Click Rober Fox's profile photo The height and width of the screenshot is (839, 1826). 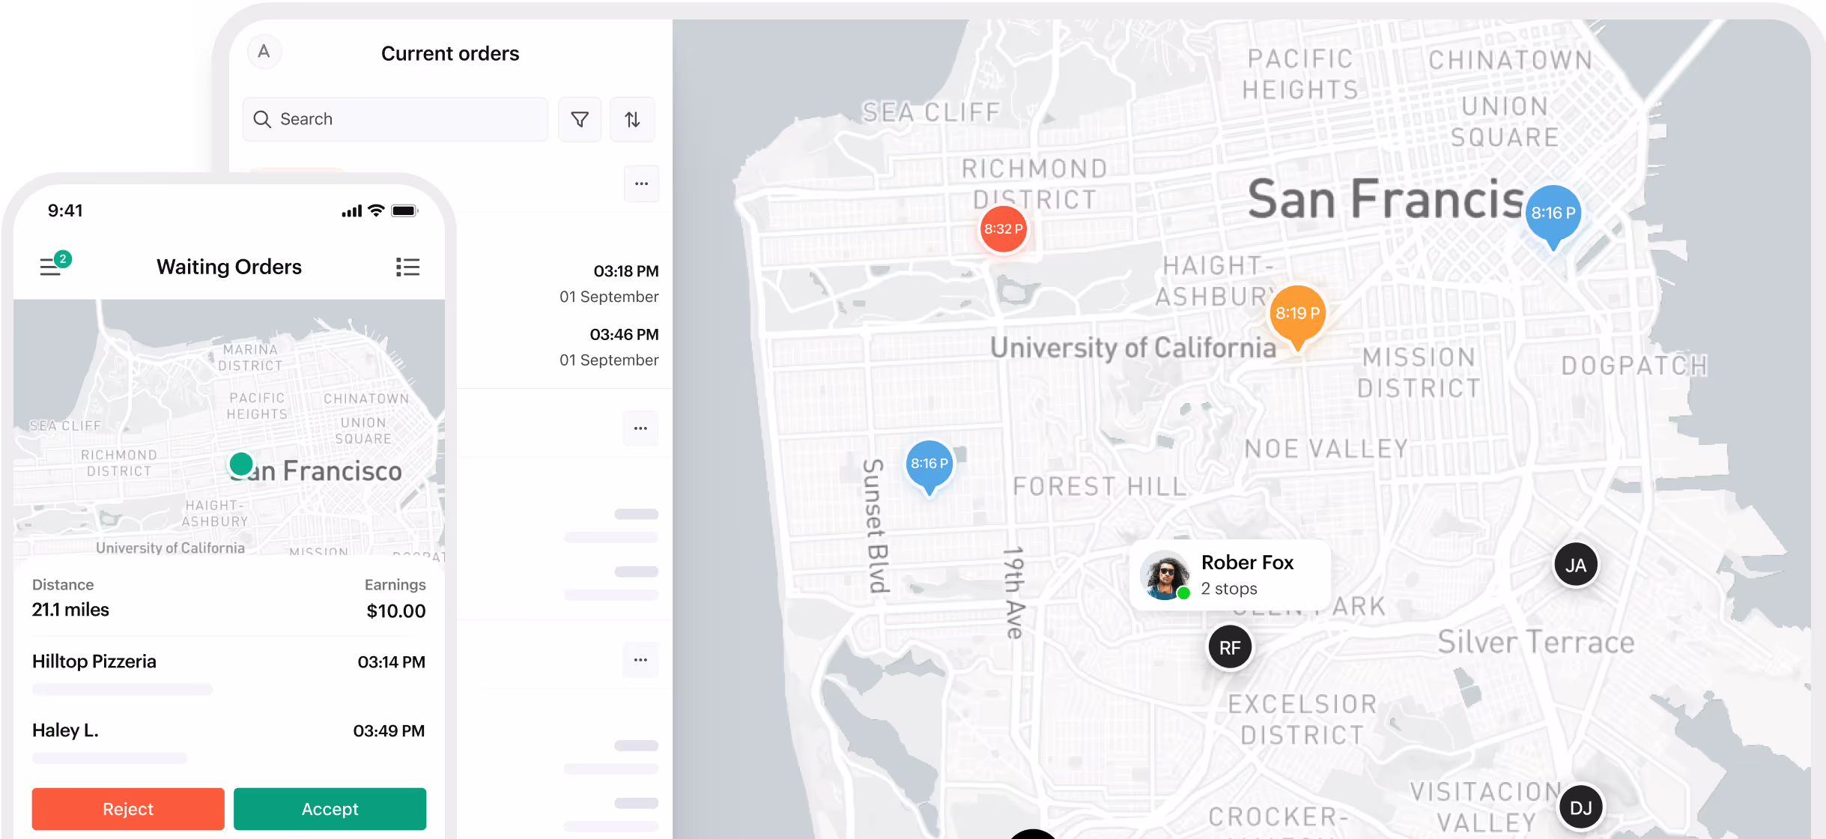[x=1165, y=575]
